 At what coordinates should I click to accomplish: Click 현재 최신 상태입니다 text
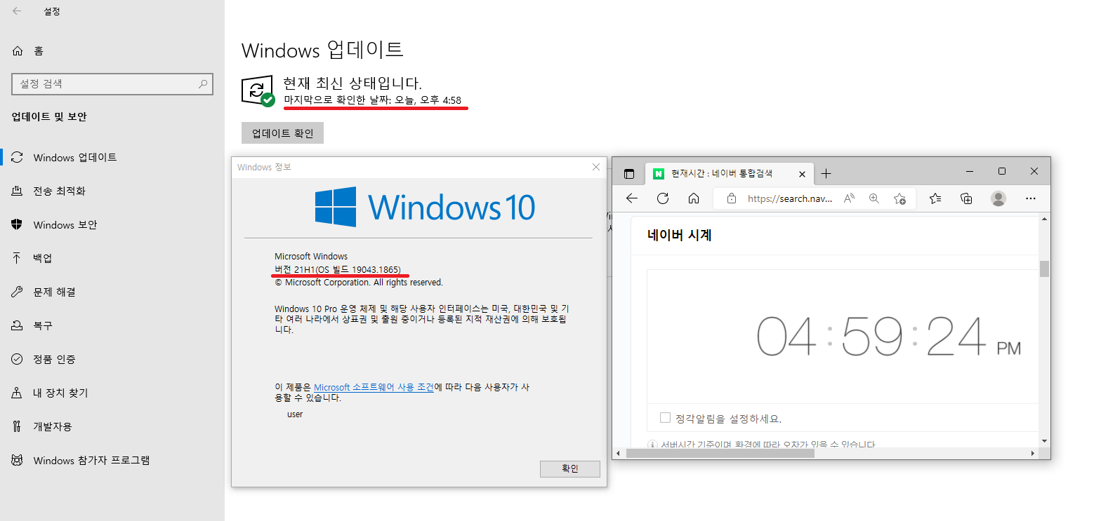pyautogui.click(x=352, y=83)
